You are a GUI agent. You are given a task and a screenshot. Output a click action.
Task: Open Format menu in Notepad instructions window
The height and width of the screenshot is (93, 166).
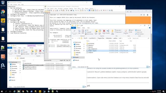coord(15,5)
